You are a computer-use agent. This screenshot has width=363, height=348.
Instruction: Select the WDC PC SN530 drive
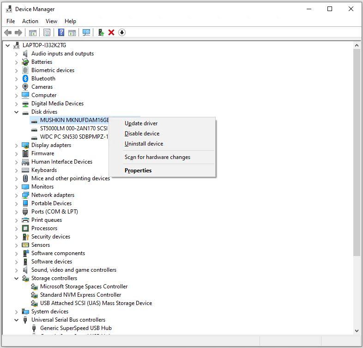point(74,137)
